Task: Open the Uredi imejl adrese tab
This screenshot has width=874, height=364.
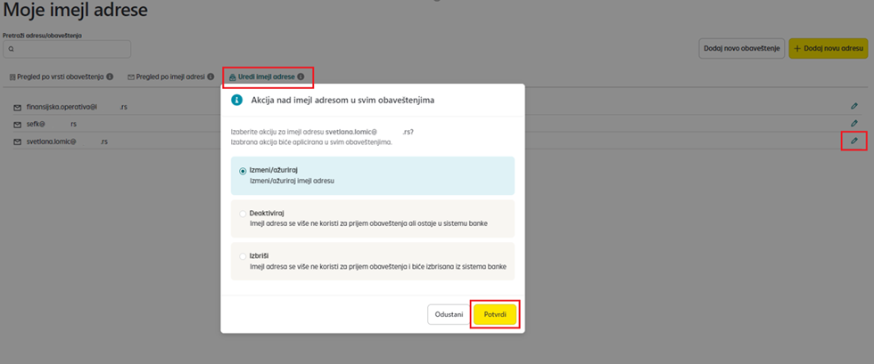Action: (x=267, y=77)
